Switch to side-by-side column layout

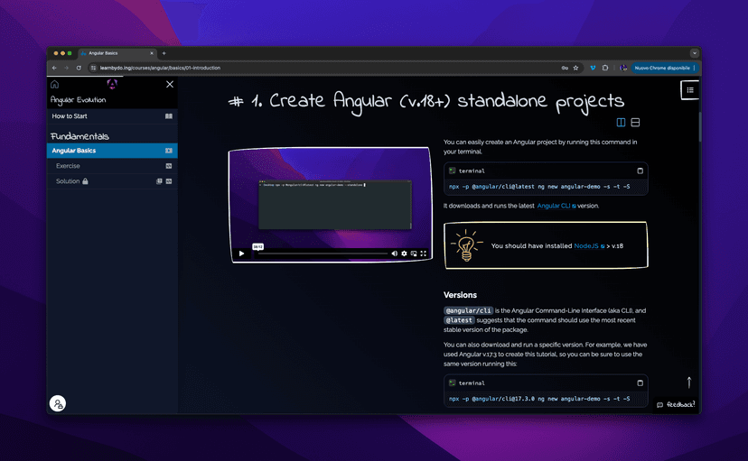(x=621, y=123)
